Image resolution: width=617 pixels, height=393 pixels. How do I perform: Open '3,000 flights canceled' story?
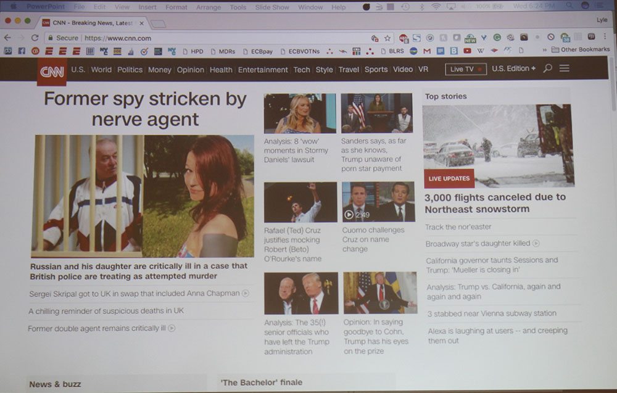(495, 203)
